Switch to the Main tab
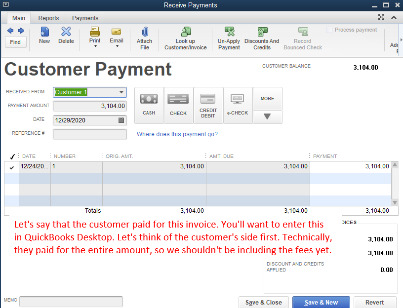403x308 pixels. pos(18,18)
